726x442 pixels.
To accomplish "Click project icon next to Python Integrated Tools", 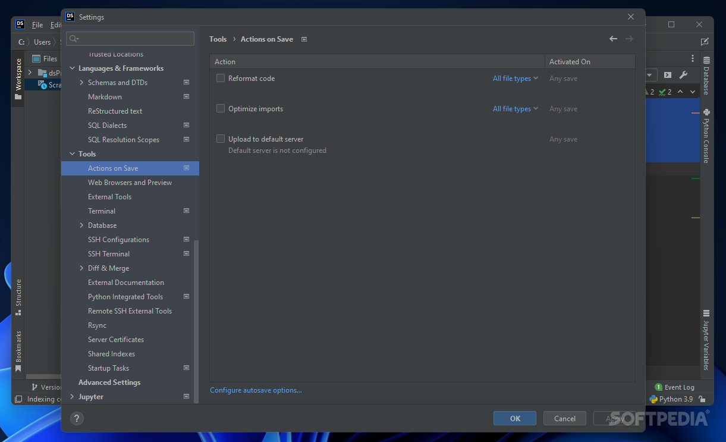I will pyautogui.click(x=186, y=297).
